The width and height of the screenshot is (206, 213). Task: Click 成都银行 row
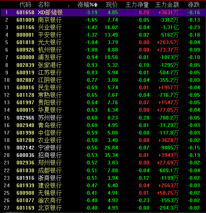pos(103,170)
